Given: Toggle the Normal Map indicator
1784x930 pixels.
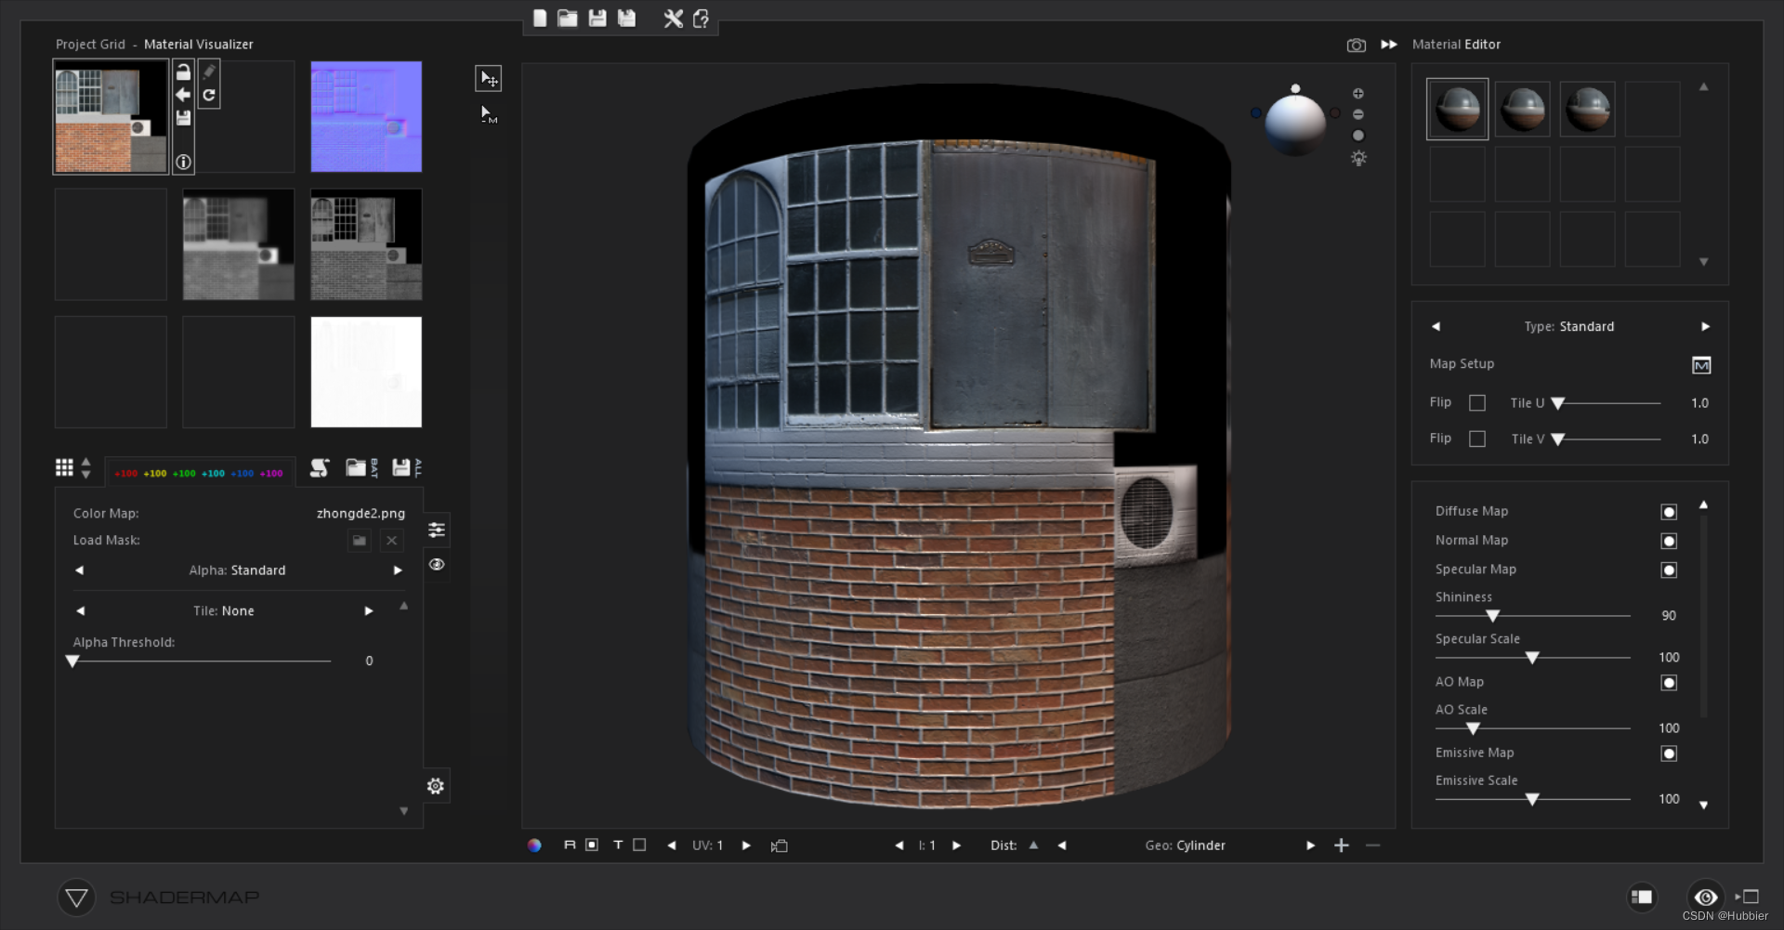Looking at the screenshot, I should [x=1669, y=540].
